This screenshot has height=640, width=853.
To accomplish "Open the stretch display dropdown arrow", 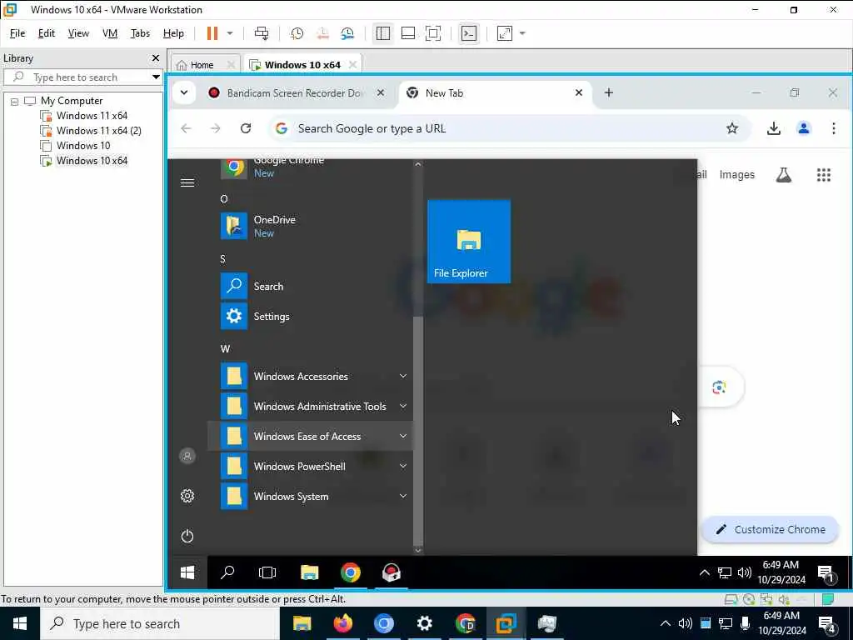I will (x=522, y=33).
